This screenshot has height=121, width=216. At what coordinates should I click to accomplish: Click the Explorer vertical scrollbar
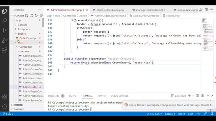point(43,23)
